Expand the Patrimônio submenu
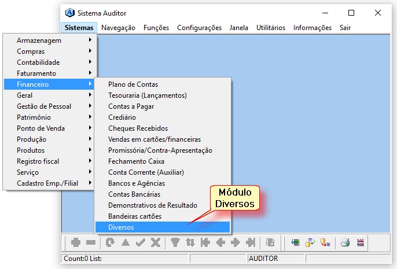The width and height of the screenshot is (397, 269). [49, 117]
